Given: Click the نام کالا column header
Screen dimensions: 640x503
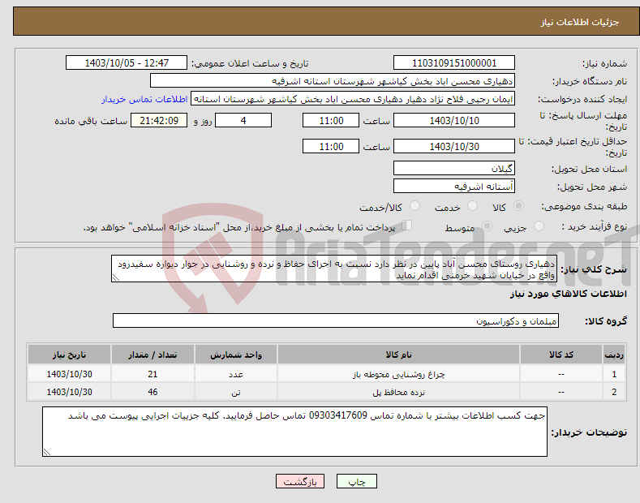Looking at the screenshot, I should [x=398, y=355].
